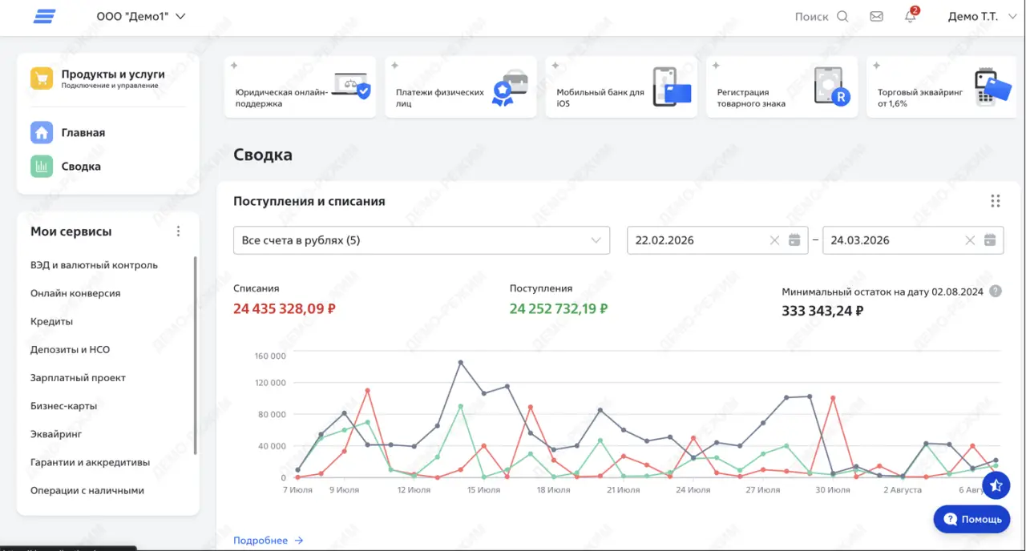Open notifications via the bell icon
This screenshot has height=551, width=1026.
pyautogui.click(x=910, y=16)
